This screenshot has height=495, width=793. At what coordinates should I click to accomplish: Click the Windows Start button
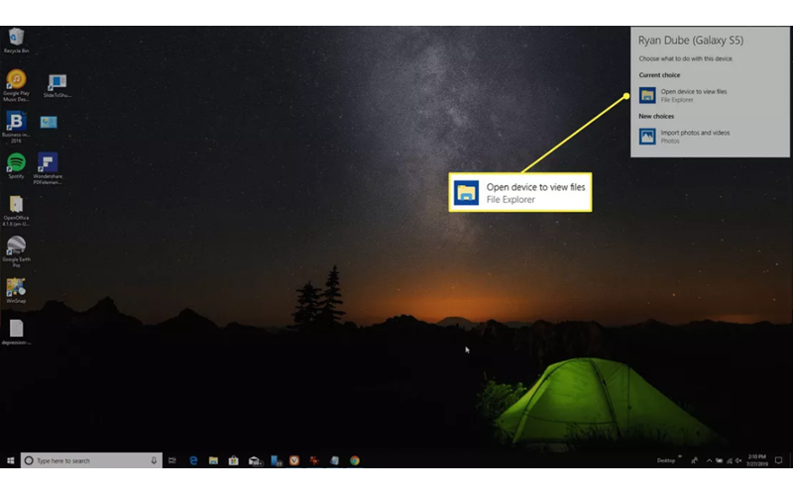(x=10, y=460)
